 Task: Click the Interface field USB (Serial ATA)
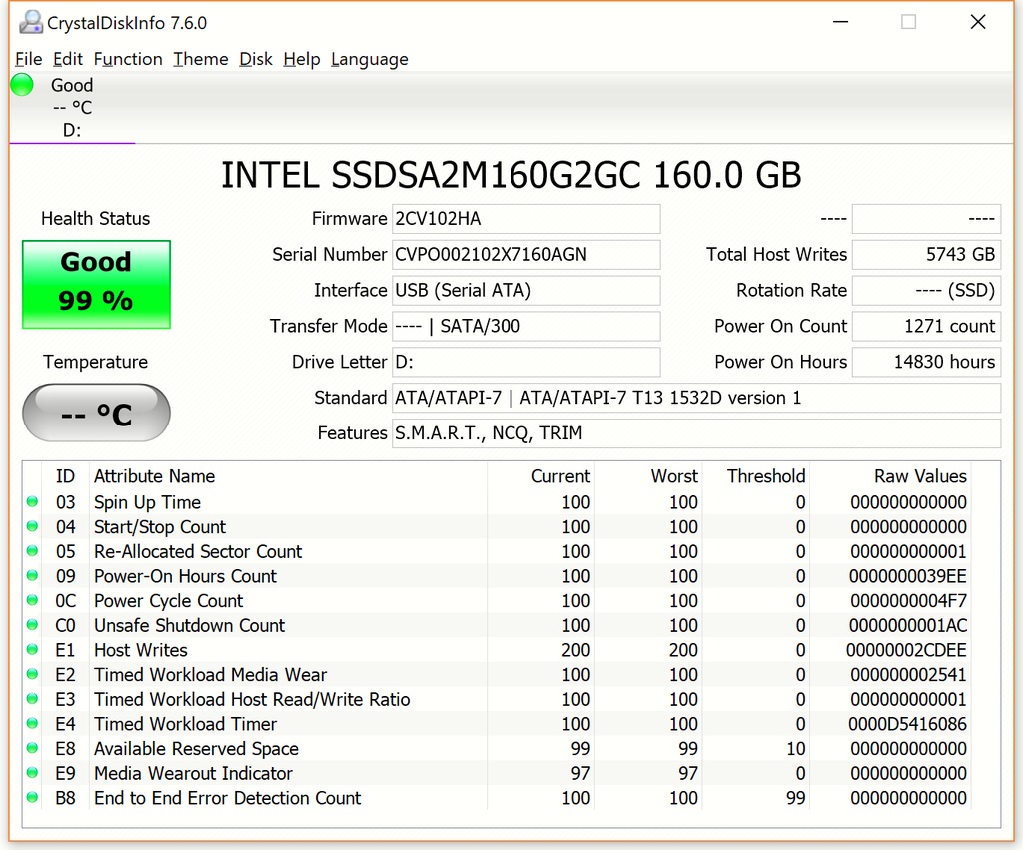tap(525, 291)
